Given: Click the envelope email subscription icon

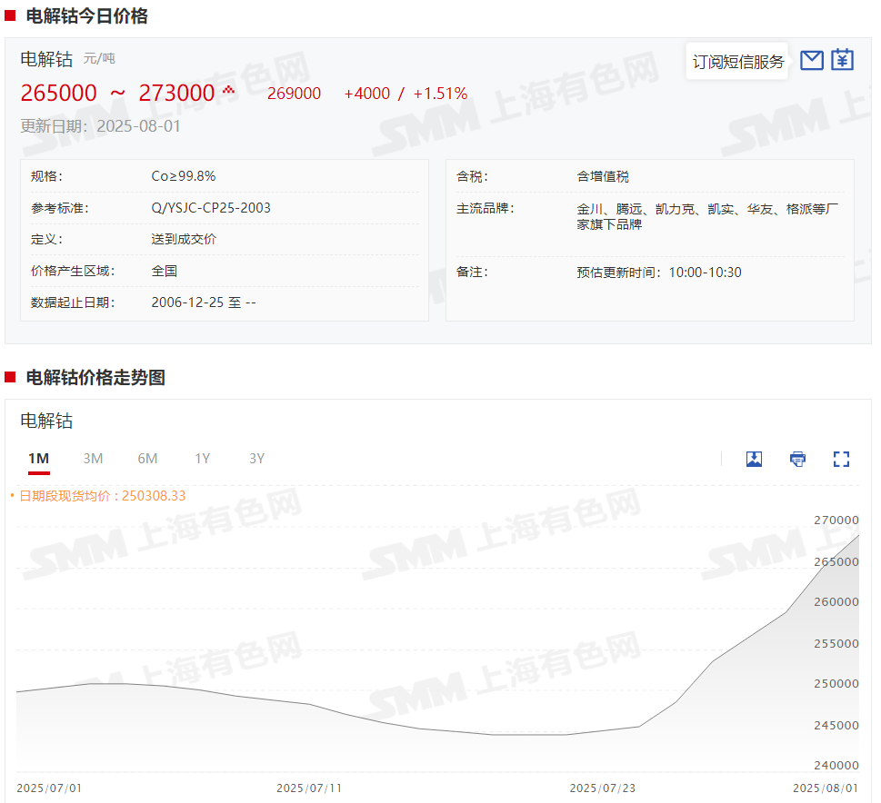Looking at the screenshot, I should click(x=812, y=60).
